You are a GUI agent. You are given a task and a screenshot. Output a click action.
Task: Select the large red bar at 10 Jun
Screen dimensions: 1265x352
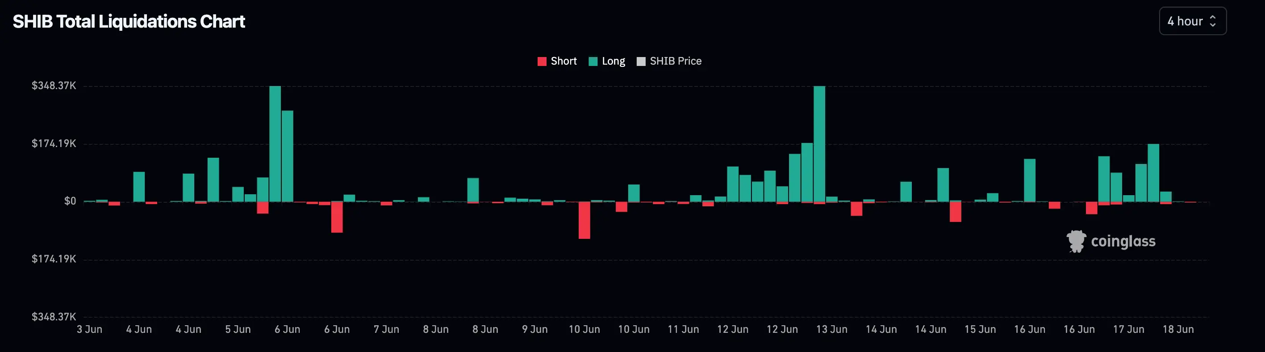tap(584, 220)
